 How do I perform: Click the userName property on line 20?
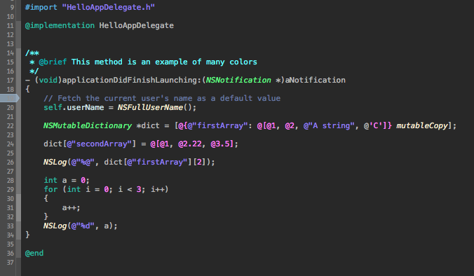click(86, 107)
